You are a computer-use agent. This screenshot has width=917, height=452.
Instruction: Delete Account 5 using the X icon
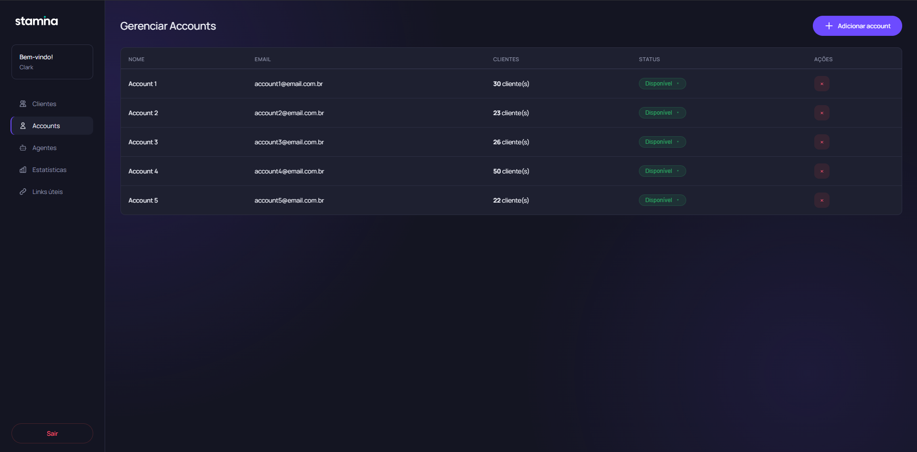click(x=822, y=200)
